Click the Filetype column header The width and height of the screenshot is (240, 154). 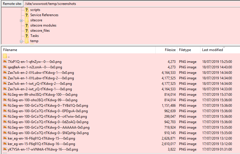point(185,50)
